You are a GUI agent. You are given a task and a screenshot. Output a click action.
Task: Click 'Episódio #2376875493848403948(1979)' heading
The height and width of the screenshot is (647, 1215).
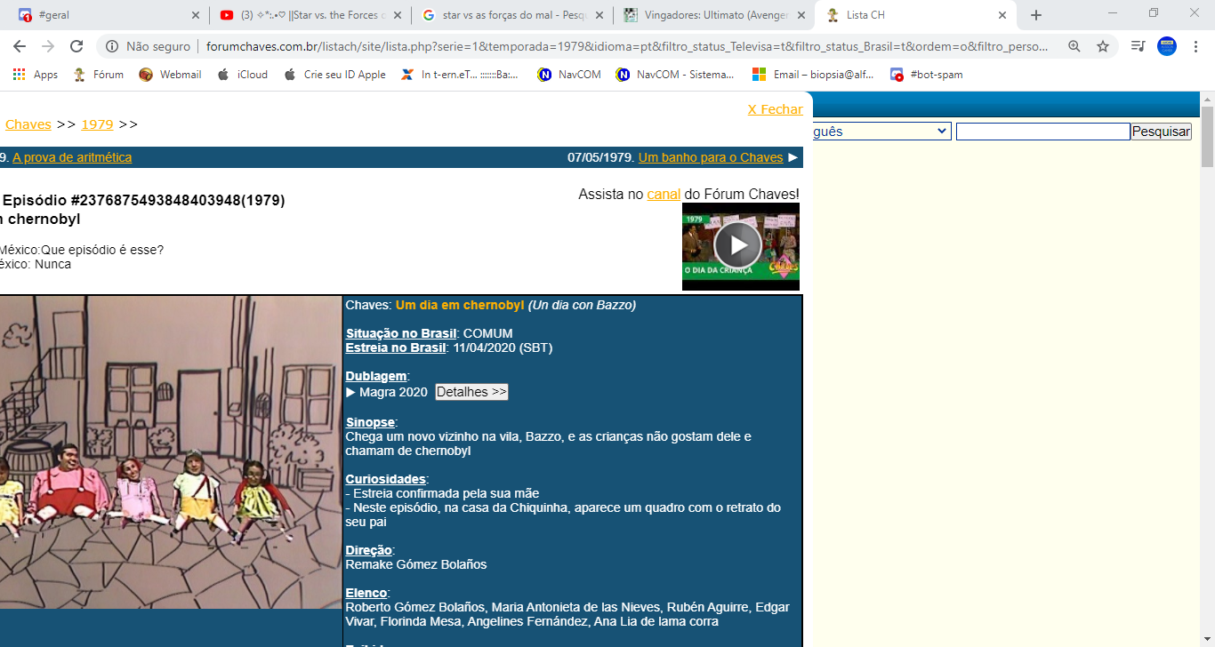tap(143, 201)
